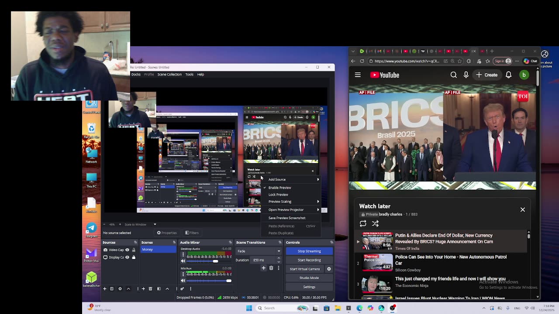The height and width of the screenshot is (314, 559).
Task: Select the Money scene
Action: tap(158, 249)
